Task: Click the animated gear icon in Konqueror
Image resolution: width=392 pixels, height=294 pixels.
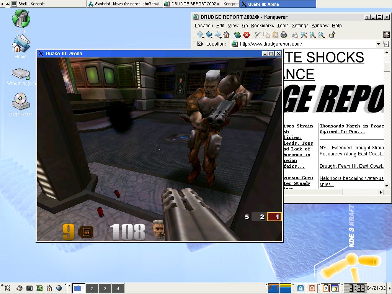Action: coord(387,34)
